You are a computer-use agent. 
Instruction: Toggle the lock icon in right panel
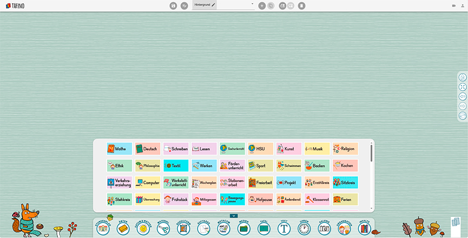coord(463,77)
